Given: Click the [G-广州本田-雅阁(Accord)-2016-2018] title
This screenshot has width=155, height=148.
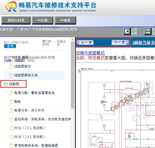Looking at the screenshot, I should point(29,57).
